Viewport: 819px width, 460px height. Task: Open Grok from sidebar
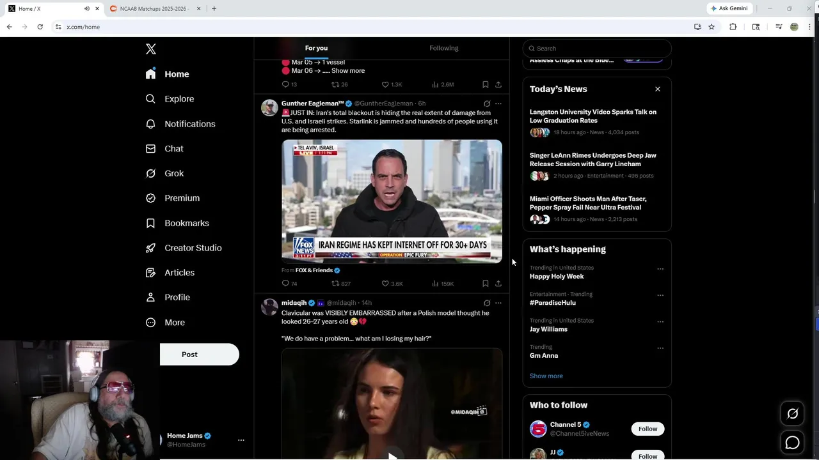(x=164, y=174)
